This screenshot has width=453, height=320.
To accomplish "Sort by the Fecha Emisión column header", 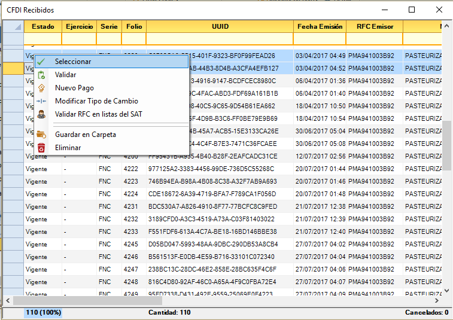I will (320, 26).
